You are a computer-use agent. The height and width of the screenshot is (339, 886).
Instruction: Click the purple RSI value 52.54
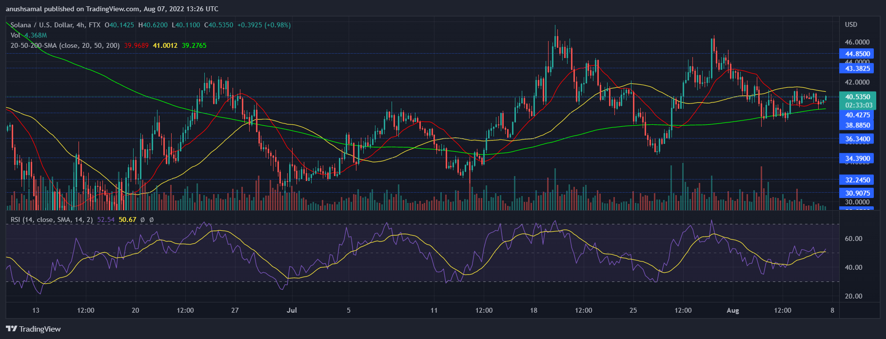[x=106, y=219]
